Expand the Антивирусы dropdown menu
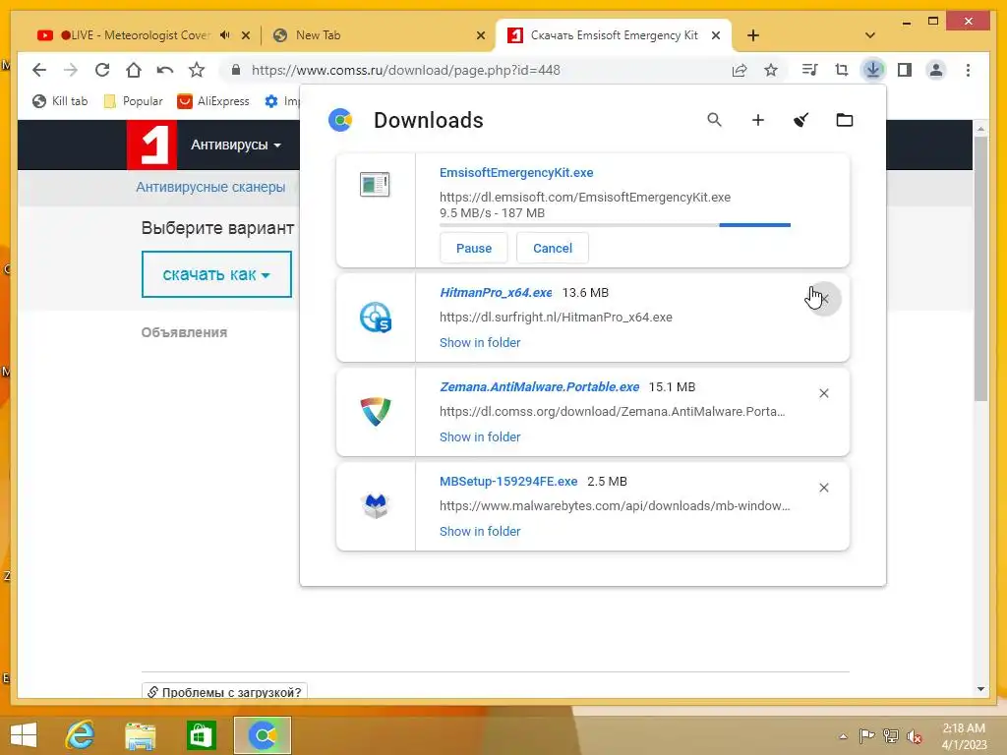1007x755 pixels. (236, 145)
